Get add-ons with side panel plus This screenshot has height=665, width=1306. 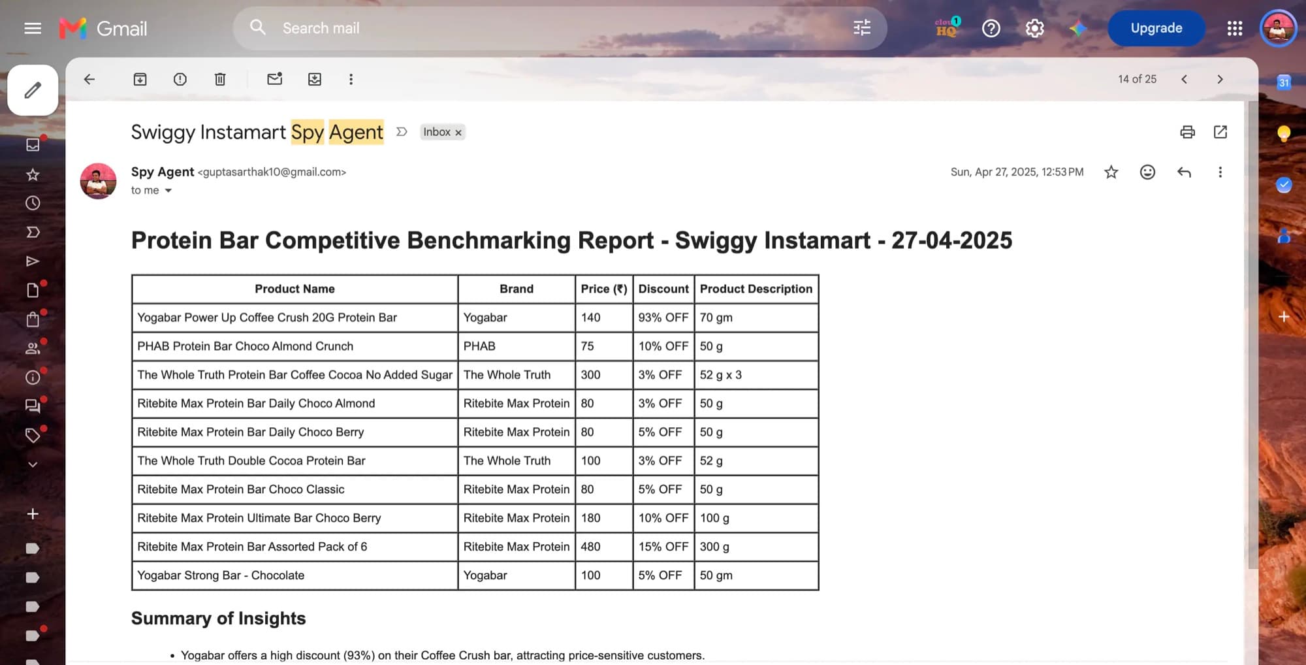click(x=1284, y=317)
